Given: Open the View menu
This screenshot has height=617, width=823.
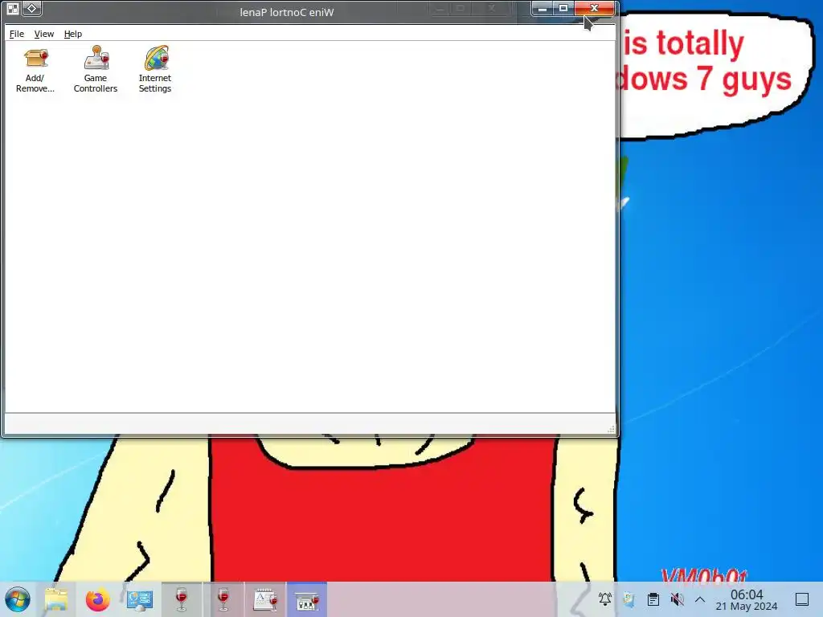Looking at the screenshot, I should pyautogui.click(x=44, y=34).
